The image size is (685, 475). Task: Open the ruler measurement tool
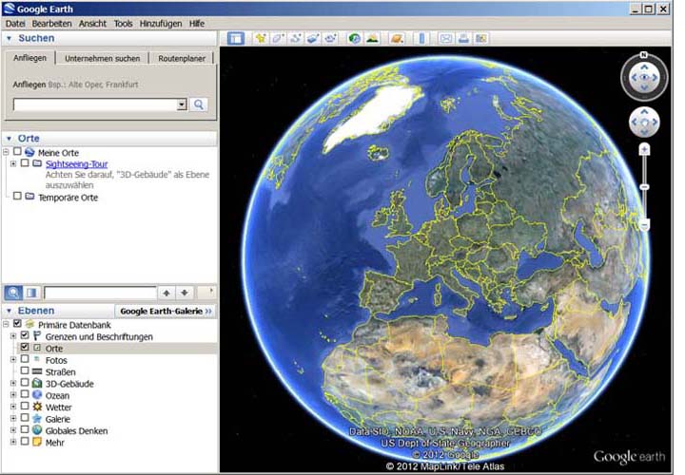tap(421, 38)
